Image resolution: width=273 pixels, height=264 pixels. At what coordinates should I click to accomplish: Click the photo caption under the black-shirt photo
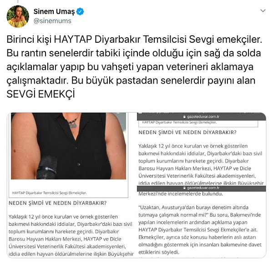(x=50, y=193)
